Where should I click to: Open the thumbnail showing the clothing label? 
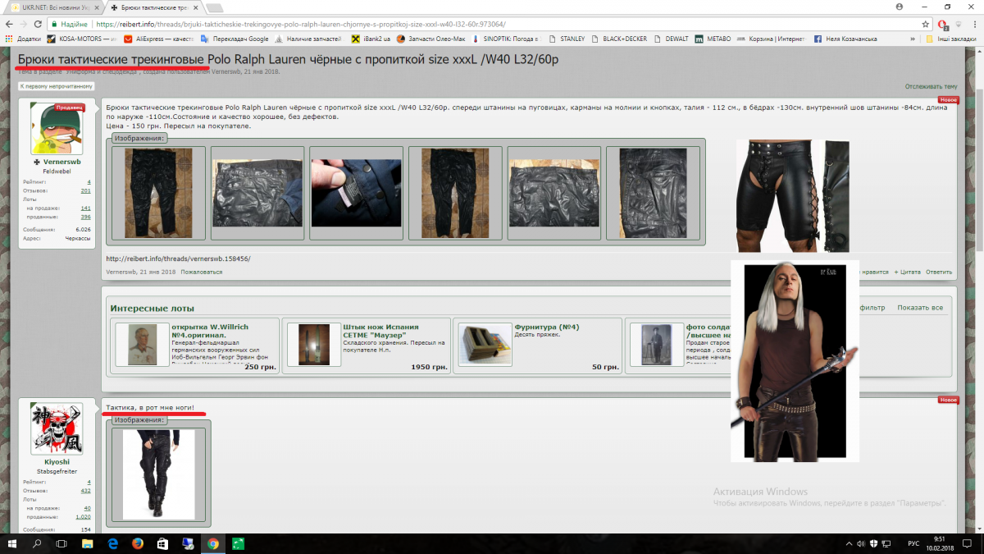pos(357,193)
